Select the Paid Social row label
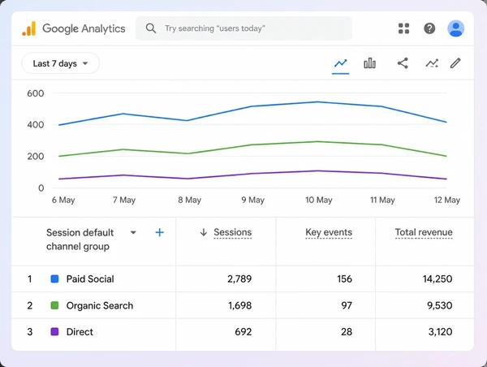Image resolution: width=487 pixels, height=367 pixels. 90,278
